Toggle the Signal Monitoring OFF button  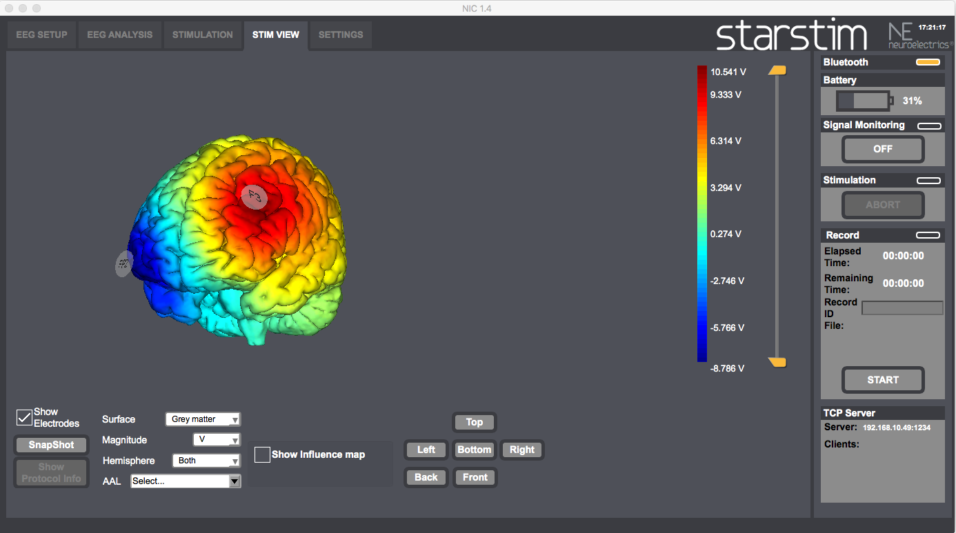[x=883, y=149]
